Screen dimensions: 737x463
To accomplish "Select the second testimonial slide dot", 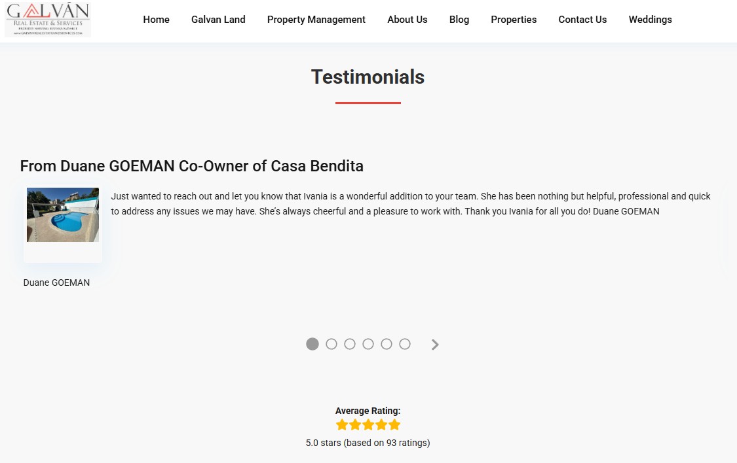I will pos(331,344).
